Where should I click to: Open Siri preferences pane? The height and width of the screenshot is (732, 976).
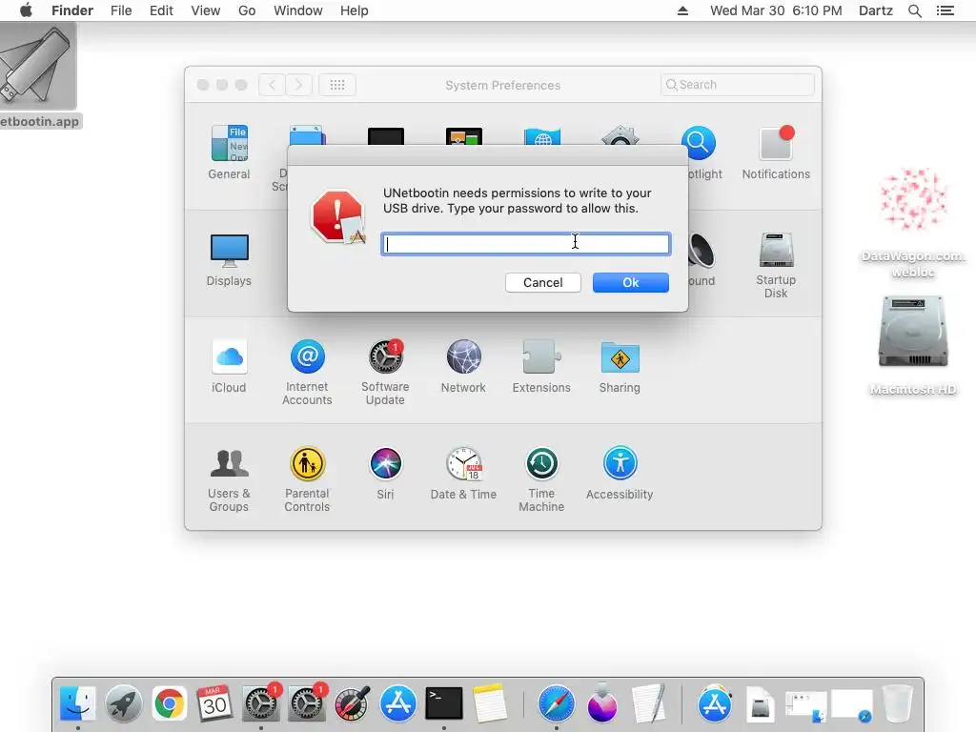point(385,473)
